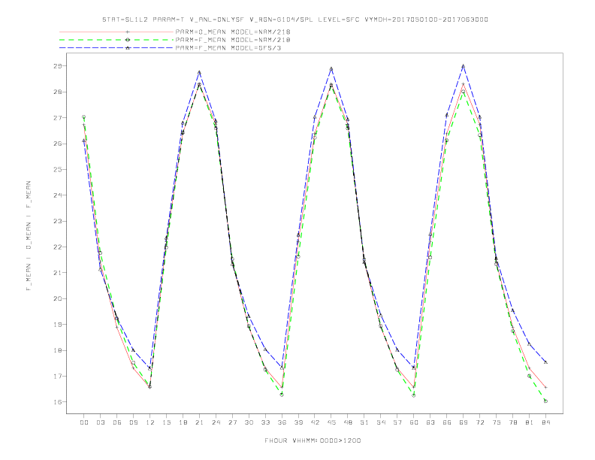Screen dimensions: 595x460
Task: Click y-axis tick label 23
Action: 58,221
